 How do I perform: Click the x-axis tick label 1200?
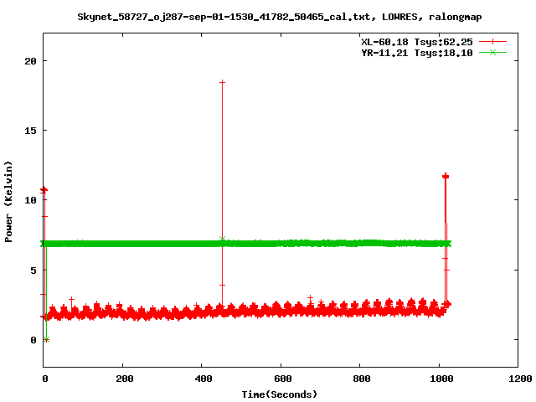pyautogui.click(x=520, y=379)
